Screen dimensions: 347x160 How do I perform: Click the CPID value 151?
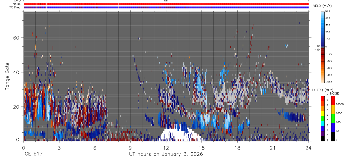[166, 1]
